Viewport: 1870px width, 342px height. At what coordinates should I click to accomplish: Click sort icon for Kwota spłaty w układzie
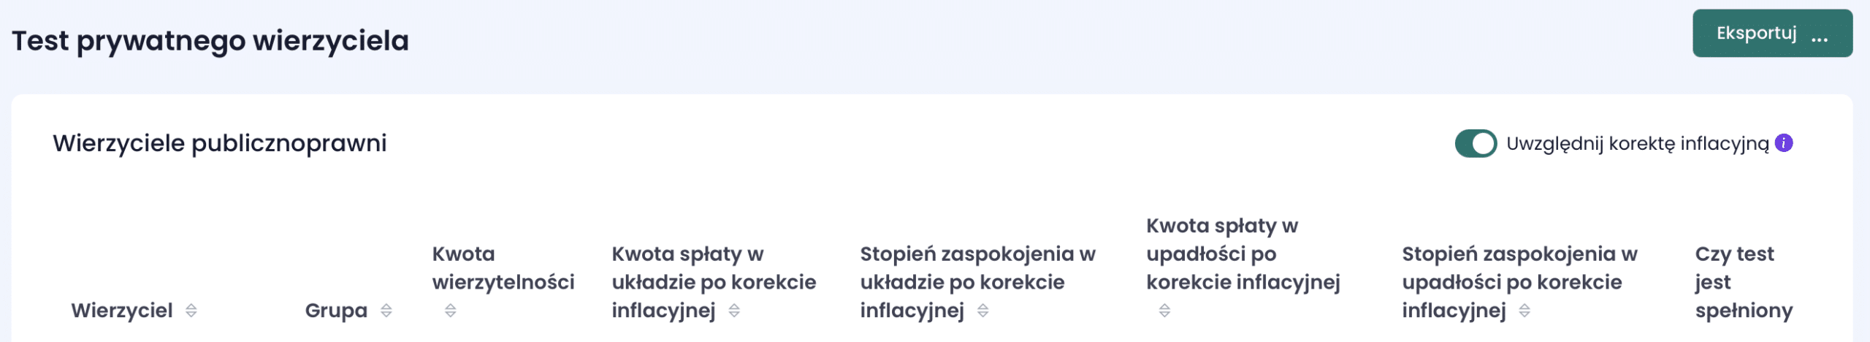click(734, 311)
